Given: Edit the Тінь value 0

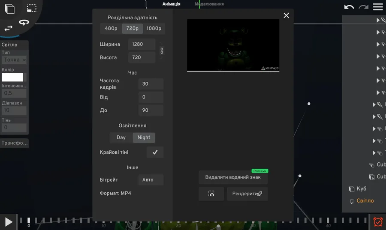Looking at the screenshot, I should click(14, 128).
